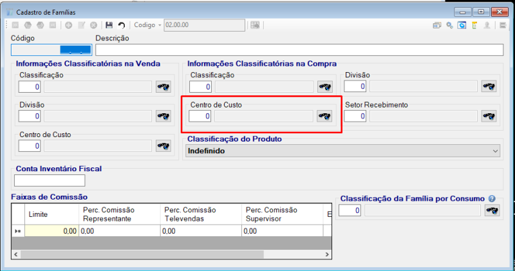This screenshot has width=515, height=271.
Task: Go to the previous record arrow
Action: click(28, 25)
